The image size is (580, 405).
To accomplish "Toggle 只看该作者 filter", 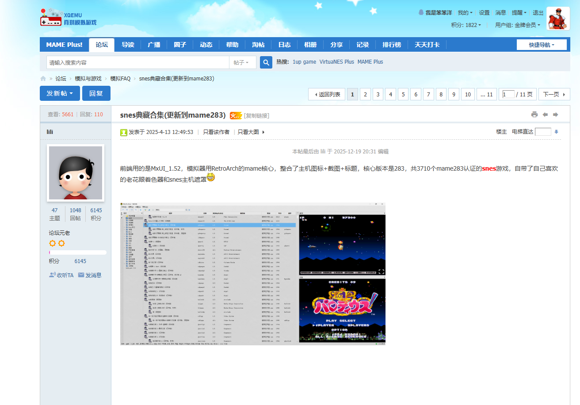I will coord(216,132).
